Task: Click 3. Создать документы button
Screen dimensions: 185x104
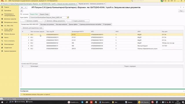Action: [x=78, y=21]
